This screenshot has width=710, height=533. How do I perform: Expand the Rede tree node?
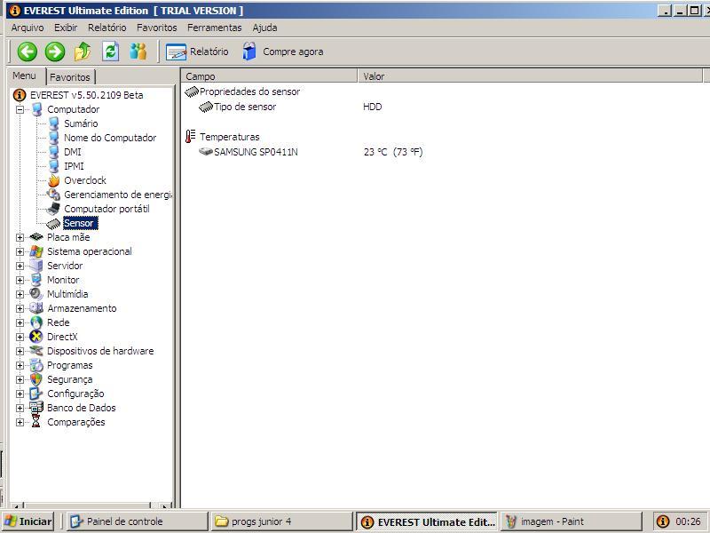20,322
